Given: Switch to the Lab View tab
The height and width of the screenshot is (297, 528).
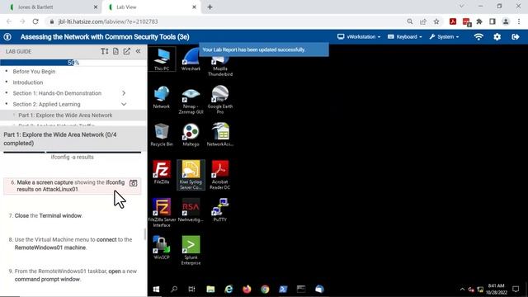Looking at the screenshot, I should point(153,7).
